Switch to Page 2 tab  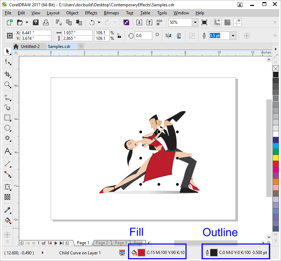tap(102, 243)
